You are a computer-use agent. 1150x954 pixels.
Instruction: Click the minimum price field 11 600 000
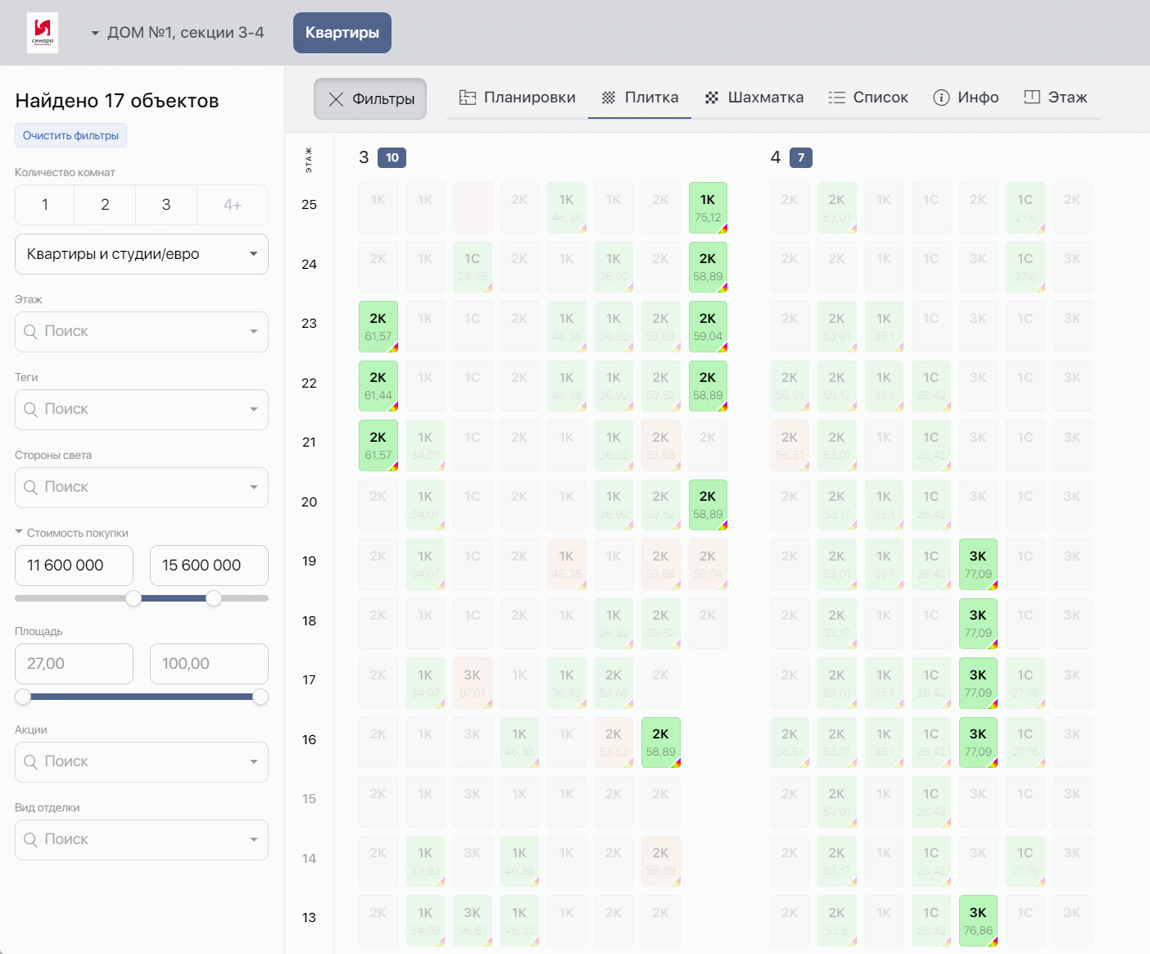pos(74,566)
